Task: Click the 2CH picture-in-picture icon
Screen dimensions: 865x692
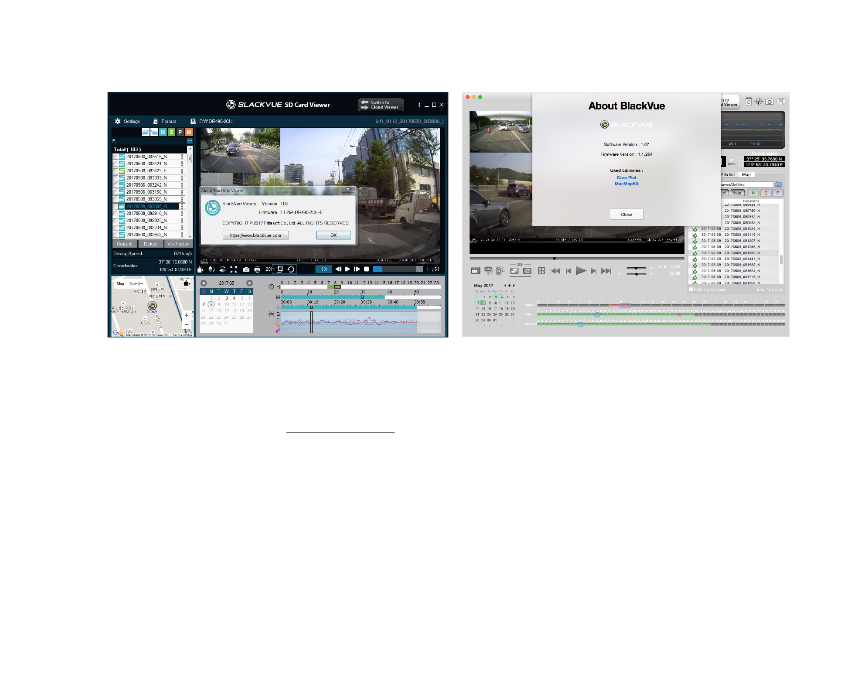Action: (280, 269)
